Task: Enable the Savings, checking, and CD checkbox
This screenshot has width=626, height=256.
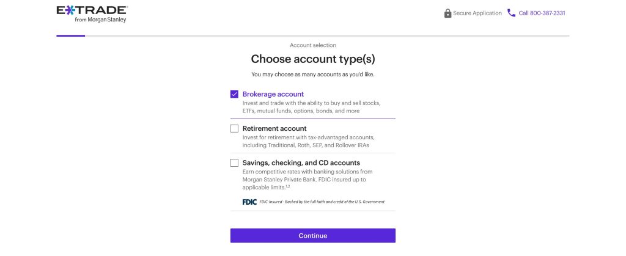Action: click(234, 163)
